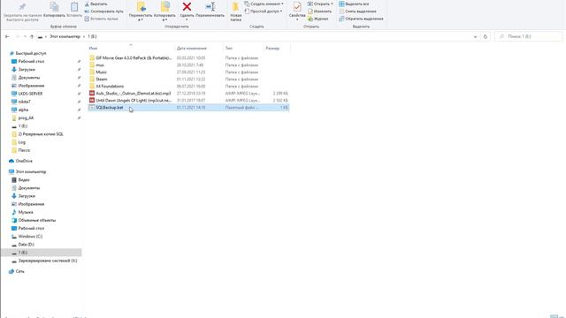
Task: Open Изображения under Quick access
Action: [31, 86]
